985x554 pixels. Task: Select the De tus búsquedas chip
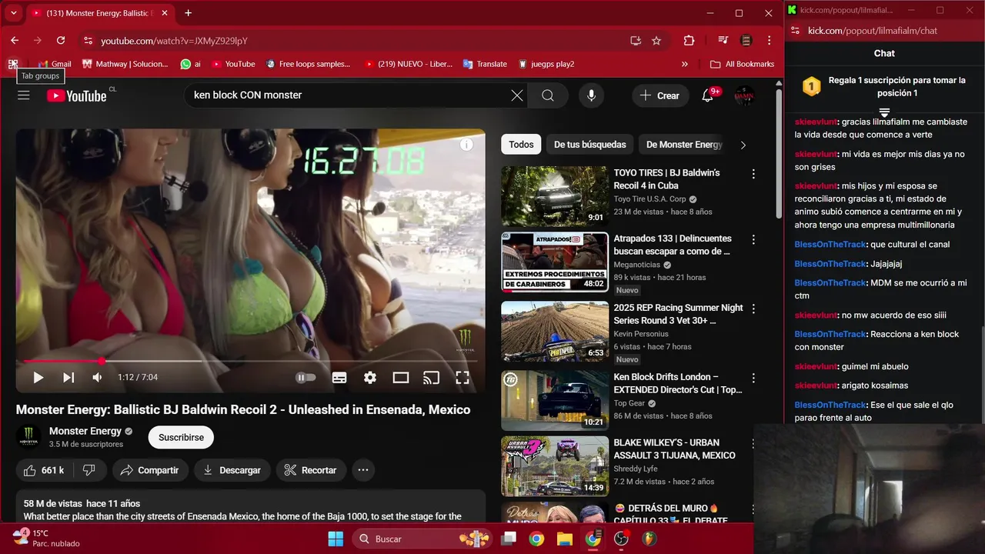coord(589,145)
